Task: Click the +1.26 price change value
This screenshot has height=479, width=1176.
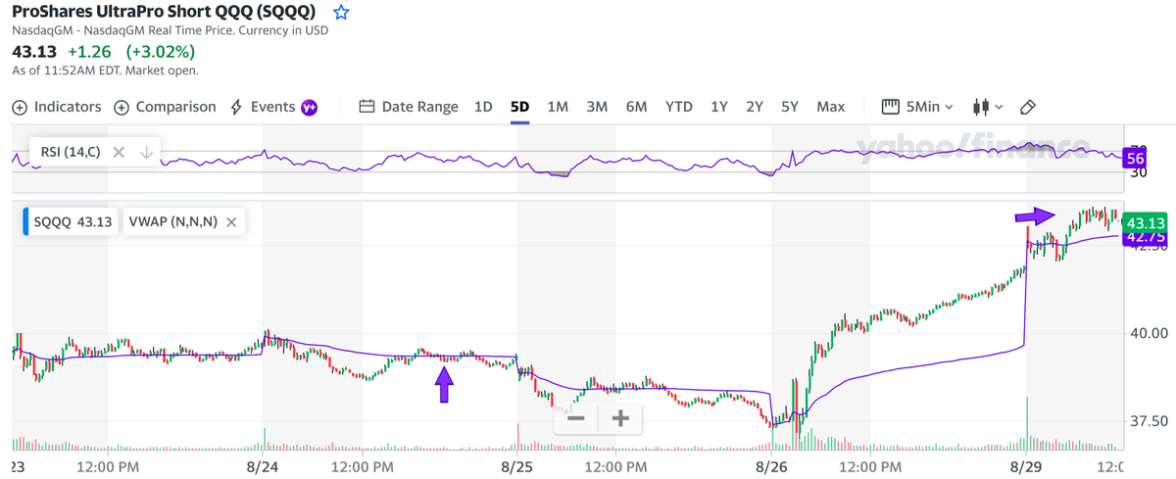Action: coord(88,51)
